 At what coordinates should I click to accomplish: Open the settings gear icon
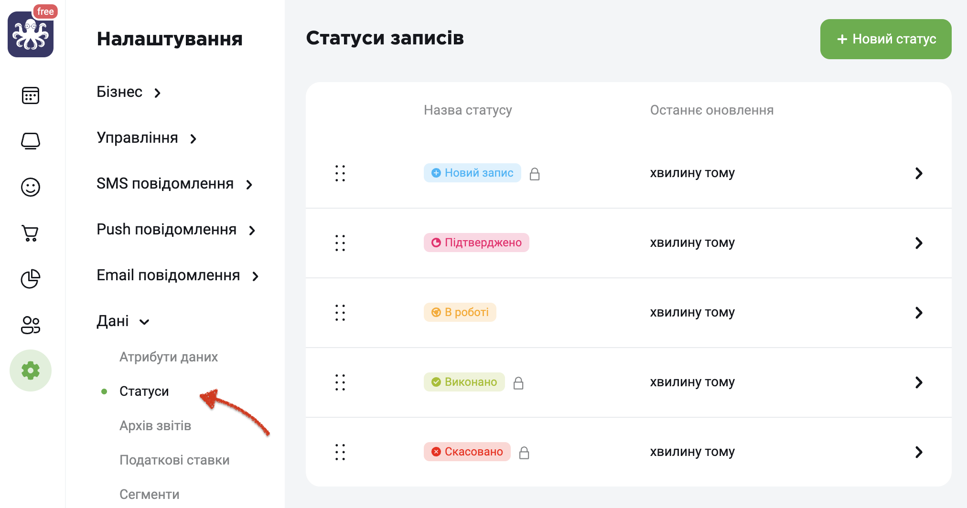[31, 370]
